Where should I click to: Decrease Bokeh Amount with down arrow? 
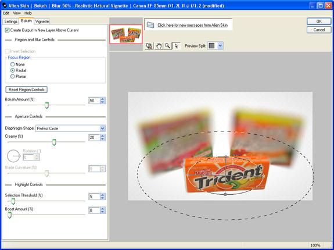[103, 102]
